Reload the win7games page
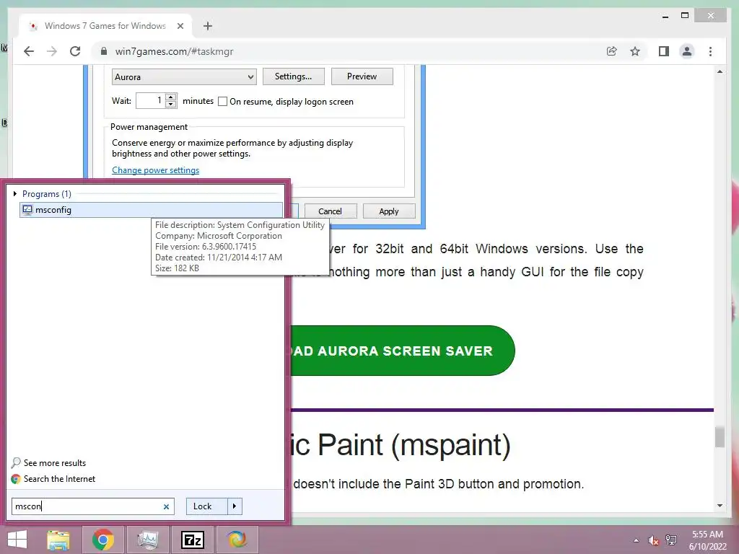 [x=75, y=51]
